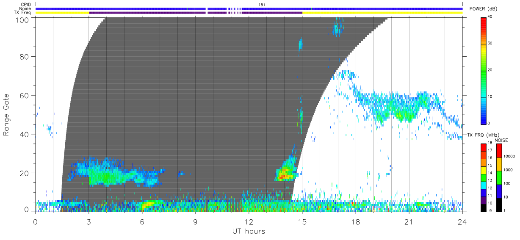Click the 10000 tick on the NOISE scale
This screenshot has width=520, height=240.
(509, 156)
